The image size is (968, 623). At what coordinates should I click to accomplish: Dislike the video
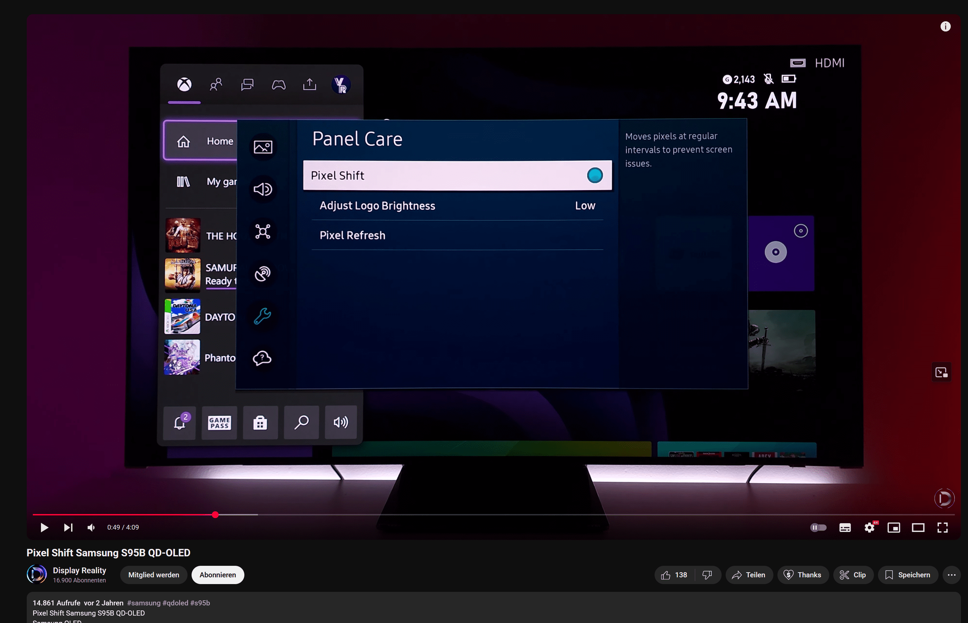coord(707,575)
